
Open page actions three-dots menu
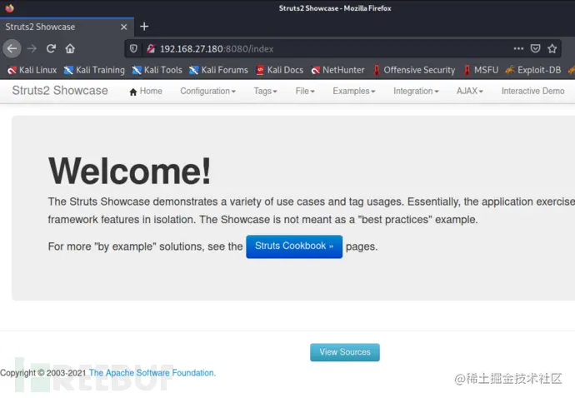[x=518, y=48]
